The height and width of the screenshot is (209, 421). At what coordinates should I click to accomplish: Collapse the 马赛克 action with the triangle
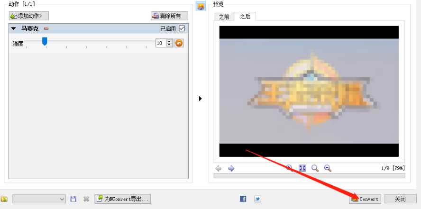click(x=14, y=29)
